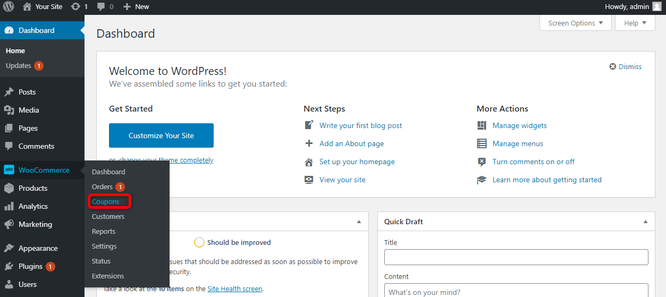Focus the Quick Draft Title field
This screenshot has height=297, width=666.
click(x=516, y=257)
